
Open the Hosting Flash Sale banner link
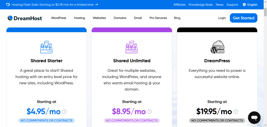(x=52, y=5)
